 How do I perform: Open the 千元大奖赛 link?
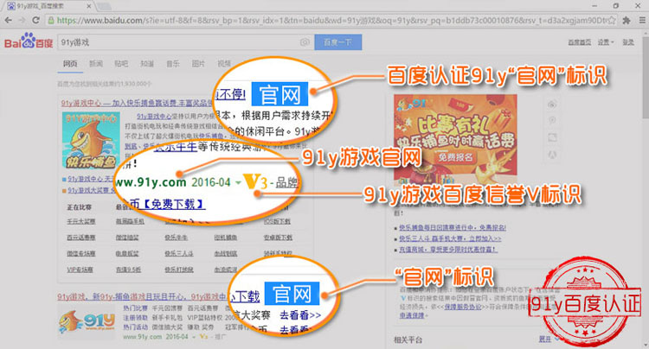pos(81,221)
